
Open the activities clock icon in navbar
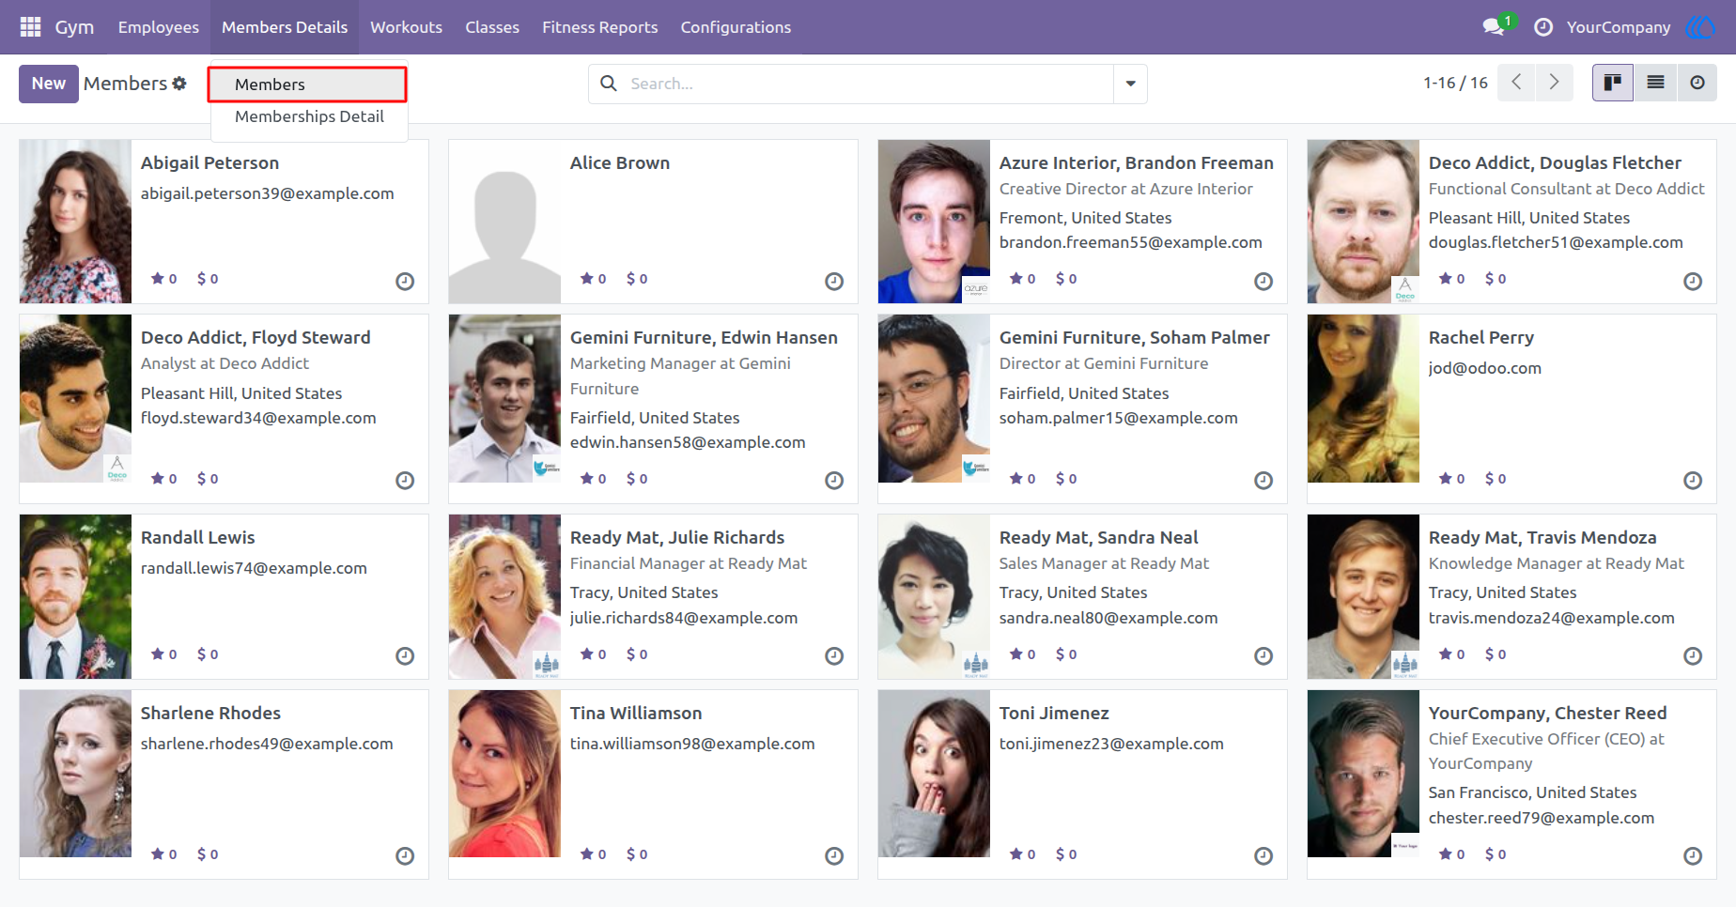[x=1542, y=27]
